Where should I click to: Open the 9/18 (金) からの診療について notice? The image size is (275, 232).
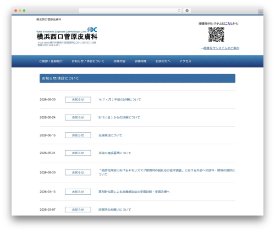[119, 117]
